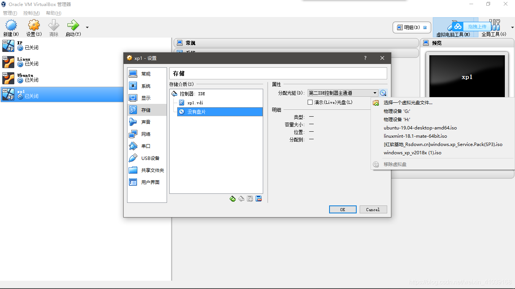Expand the Start button dropdown arrow

click(x=87, y=27)
